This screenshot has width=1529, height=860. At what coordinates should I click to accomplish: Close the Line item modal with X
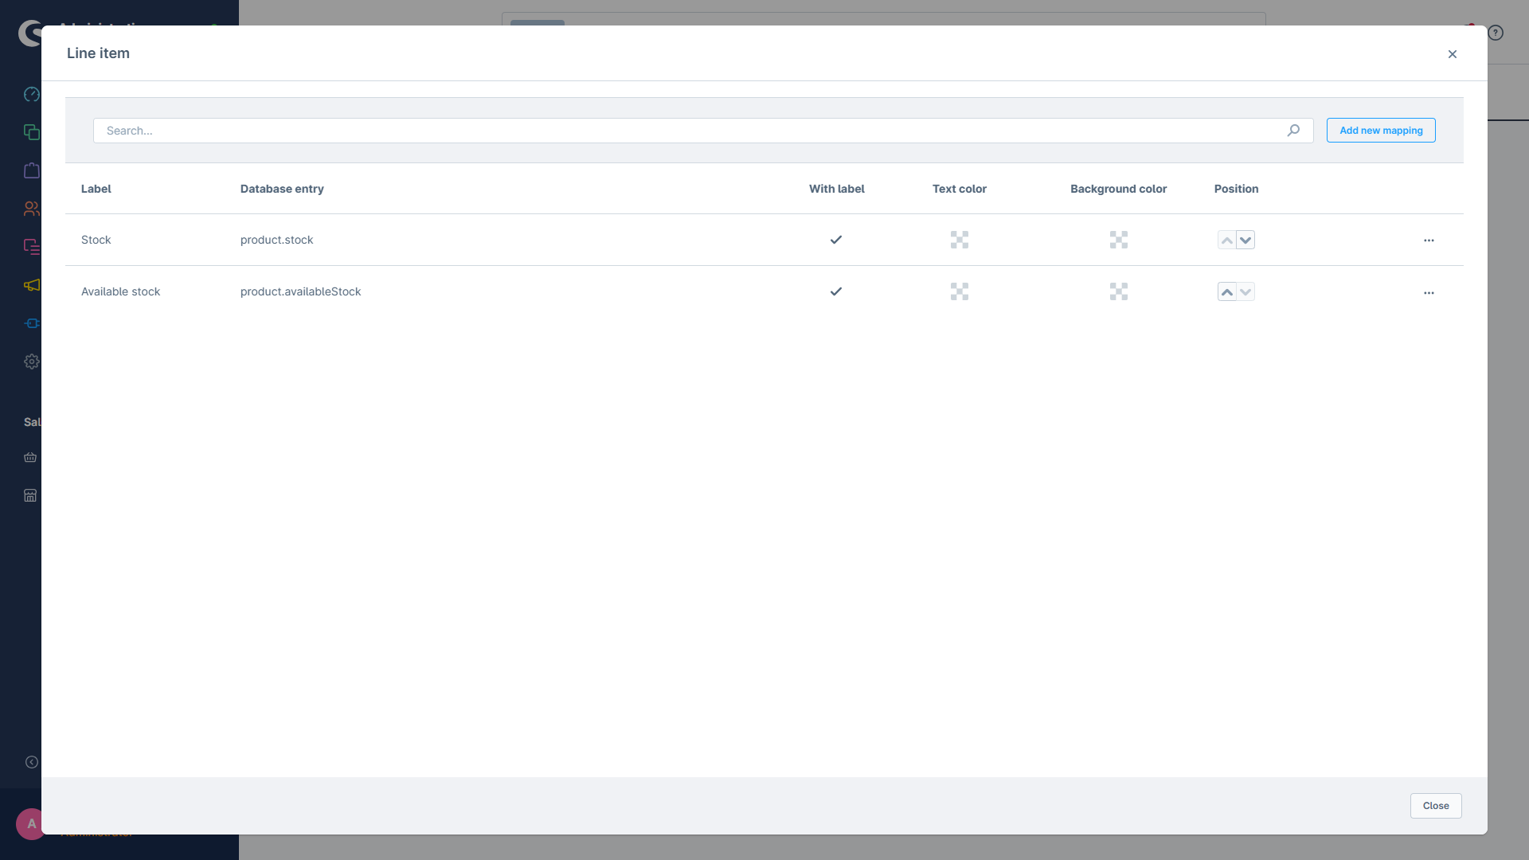pyautogui.click(x=1453, y=54)
